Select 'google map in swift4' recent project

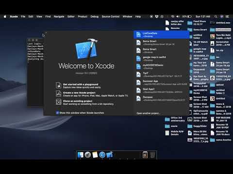[x=161, y=58]
